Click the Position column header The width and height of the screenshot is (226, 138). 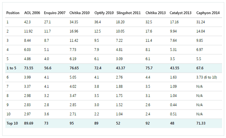(13, 13)
